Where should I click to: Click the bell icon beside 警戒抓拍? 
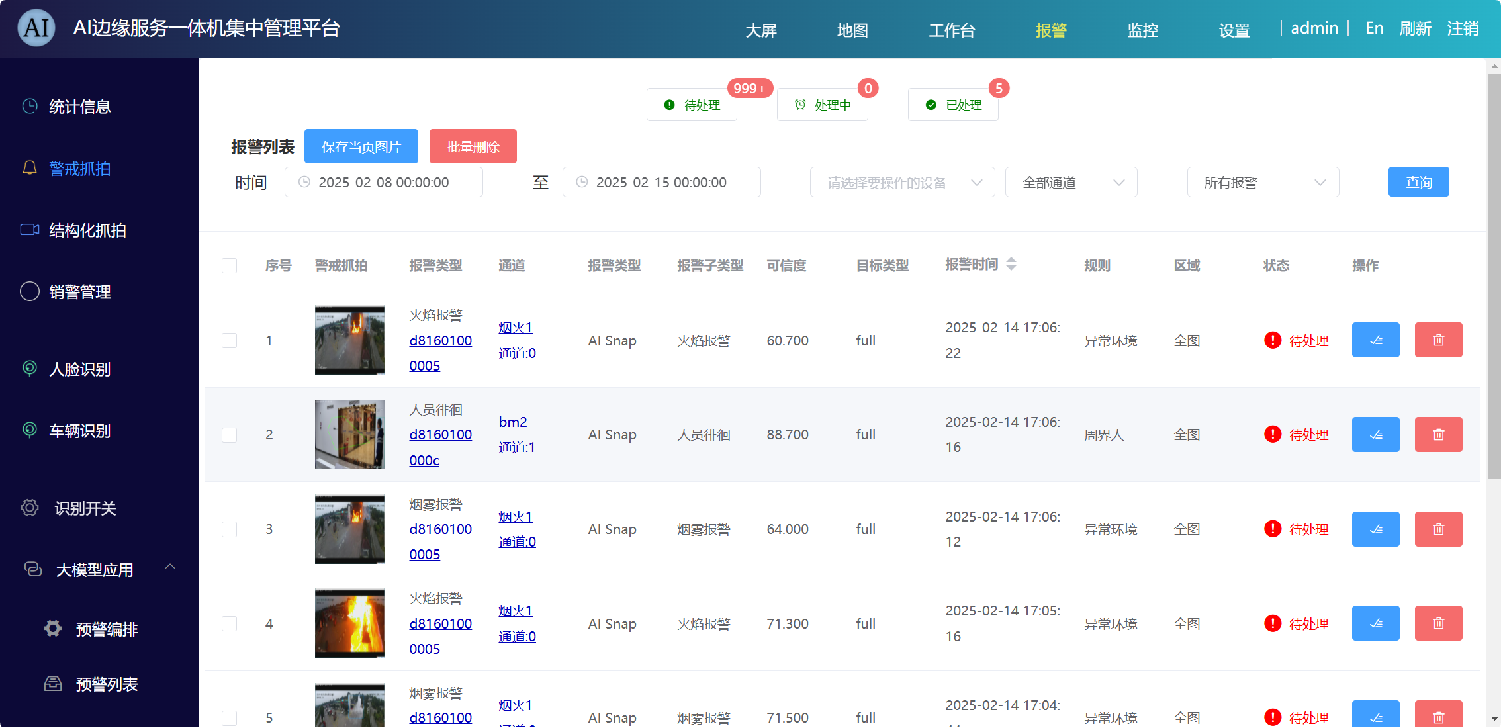pos(30,168)
